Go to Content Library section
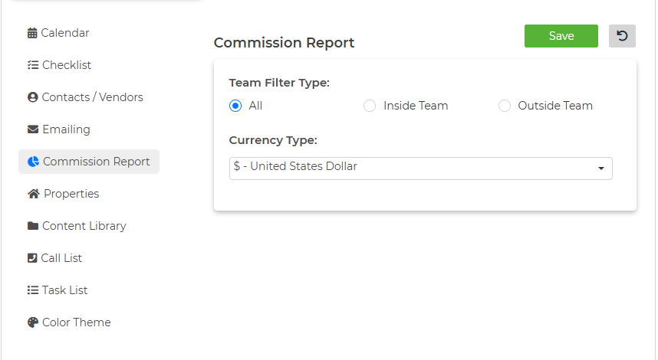The height and width of the screenshot is (360, 658). tap(77, 226)
